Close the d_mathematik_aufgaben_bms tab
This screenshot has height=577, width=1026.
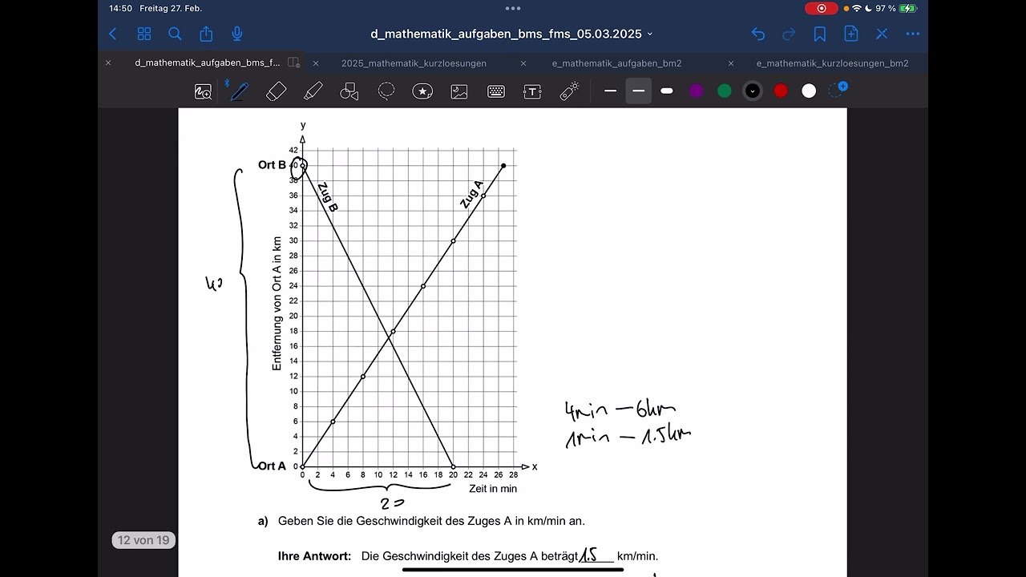(108, 63)
